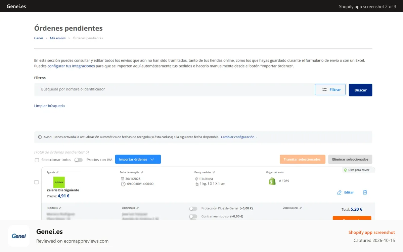Click the scale icon beside 1 kg
Viewport: 403px width, 252px height.
pos(196,184)
